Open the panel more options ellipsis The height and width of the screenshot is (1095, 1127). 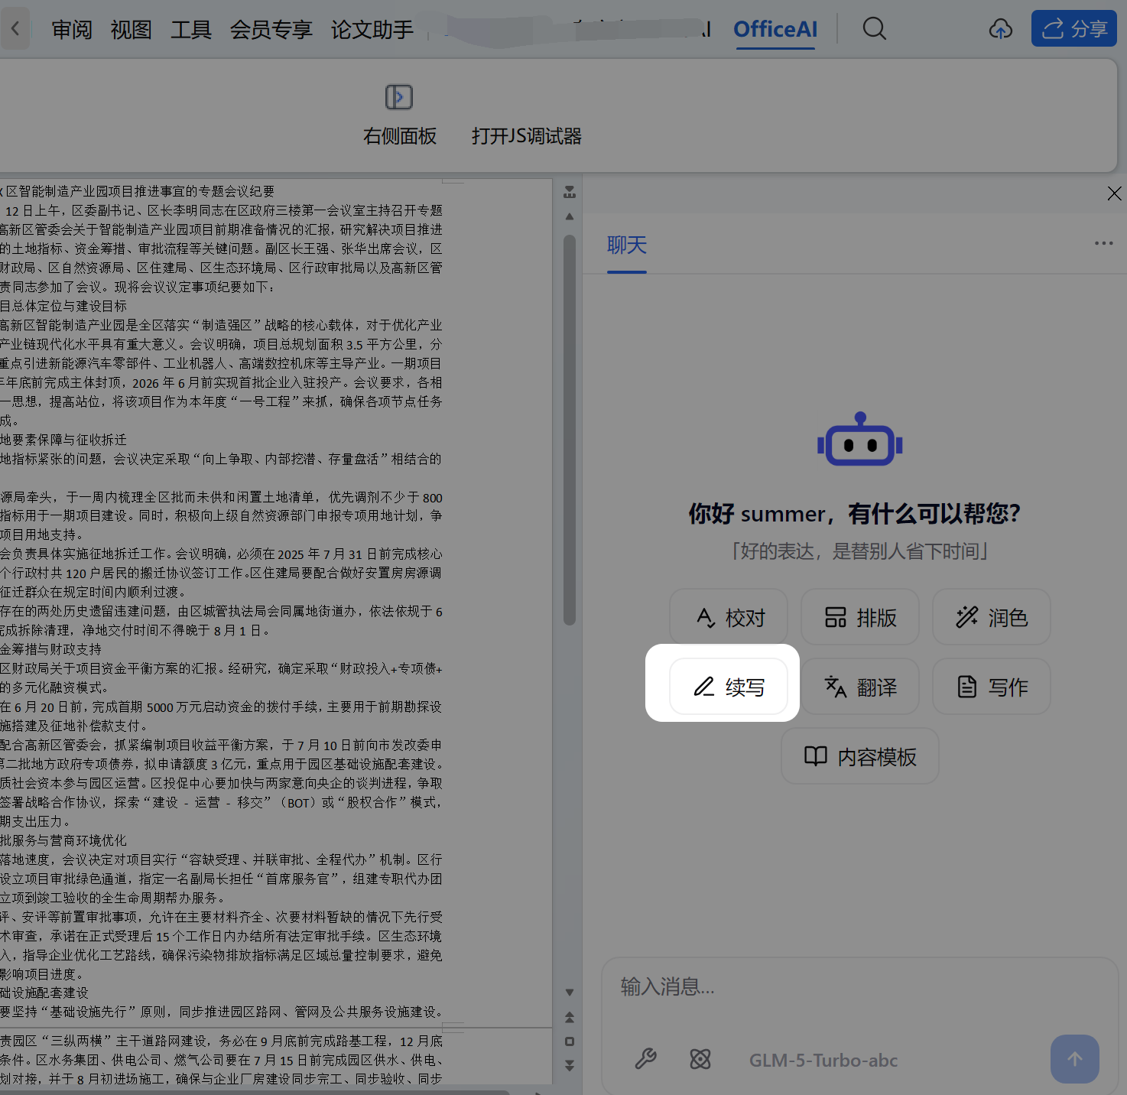[x=1103, y=243]
